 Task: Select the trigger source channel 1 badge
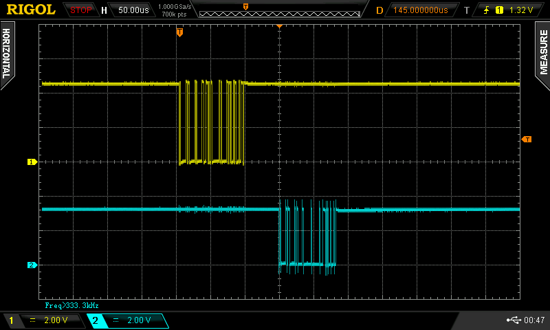click(499, 10)
